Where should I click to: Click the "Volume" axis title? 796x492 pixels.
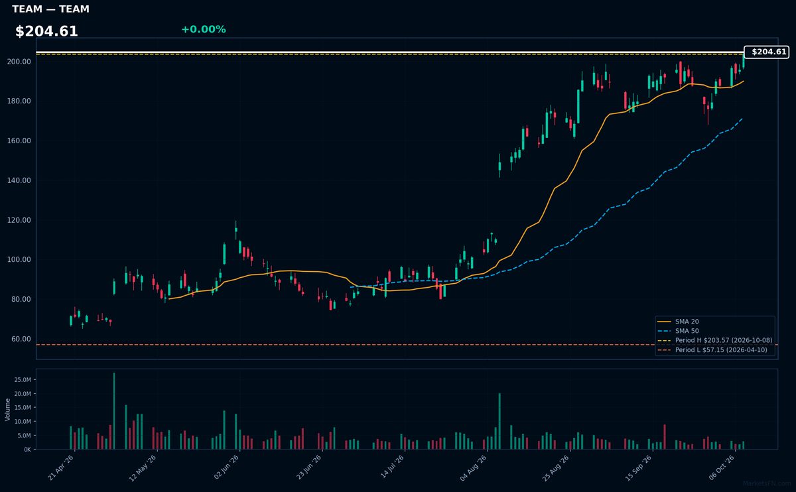pyautogui.click(x=8, y=409)
